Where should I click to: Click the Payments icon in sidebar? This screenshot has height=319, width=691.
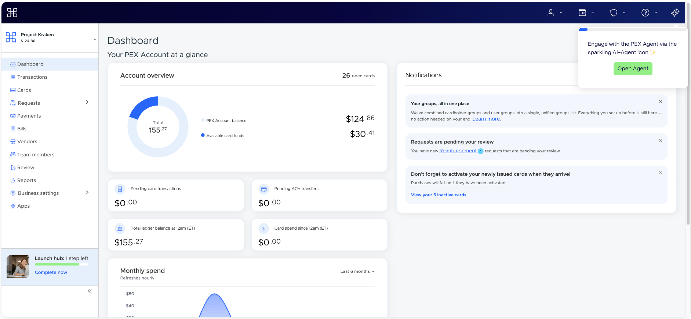(x=13, y=116)
